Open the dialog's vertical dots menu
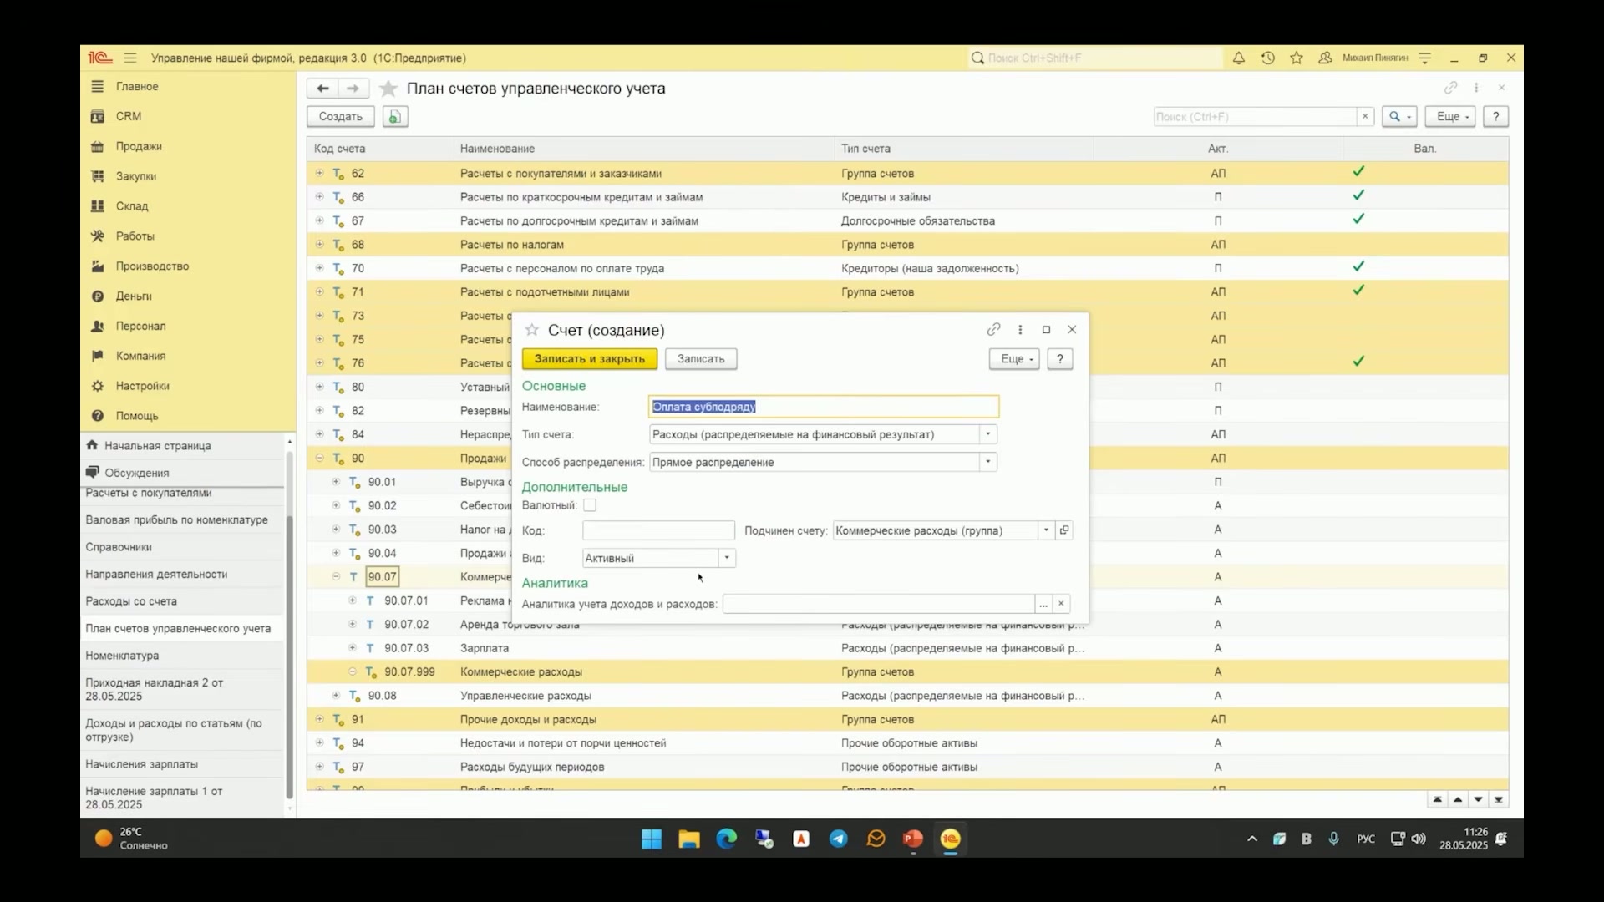Viewport: 1604px width, 902px height. click(x=1020, y=330)
